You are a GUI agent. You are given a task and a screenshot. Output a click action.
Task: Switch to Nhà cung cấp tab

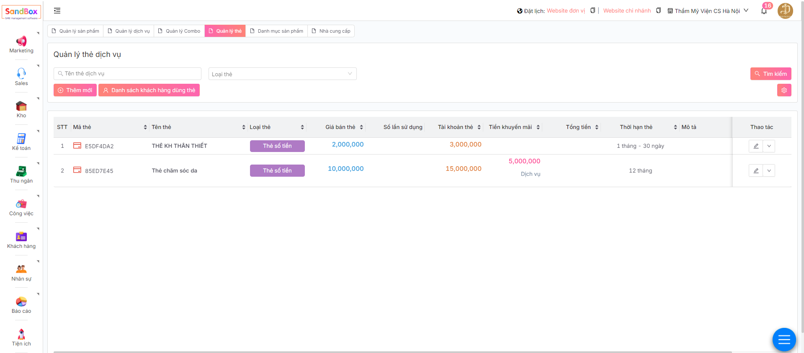click(x=331, y=31)
